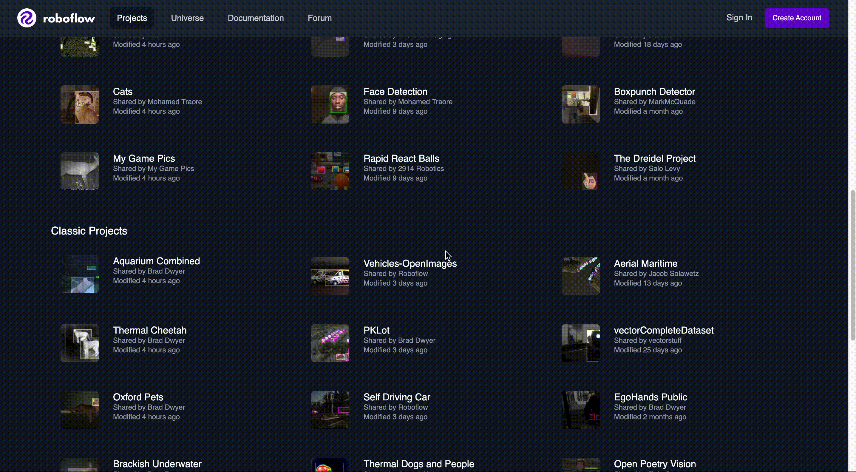The width and height of the screenshot is (856, 472).
Task: Select the Rapid React Balls thumbnail
Action: coord(330,171)
